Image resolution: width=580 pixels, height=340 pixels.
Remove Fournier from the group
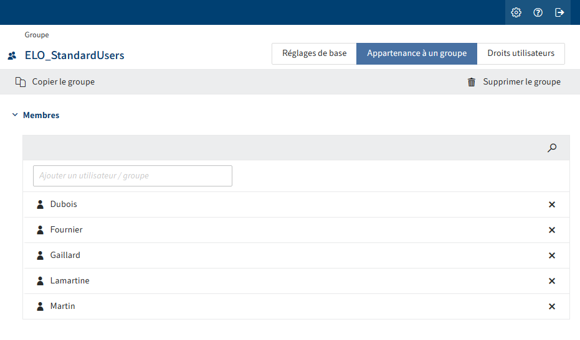click(552, 230)
